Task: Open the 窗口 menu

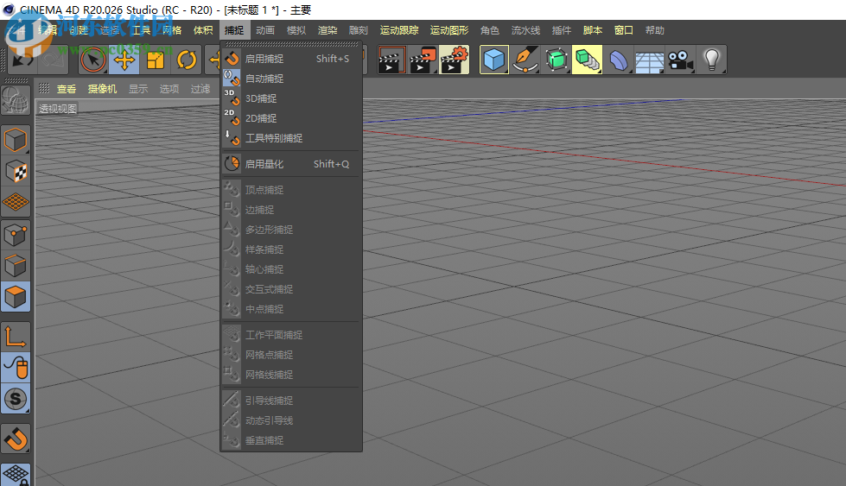Action: tap(624, 30)
